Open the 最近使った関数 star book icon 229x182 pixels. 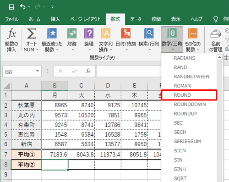pyautogui.click(x=52, y=33)
